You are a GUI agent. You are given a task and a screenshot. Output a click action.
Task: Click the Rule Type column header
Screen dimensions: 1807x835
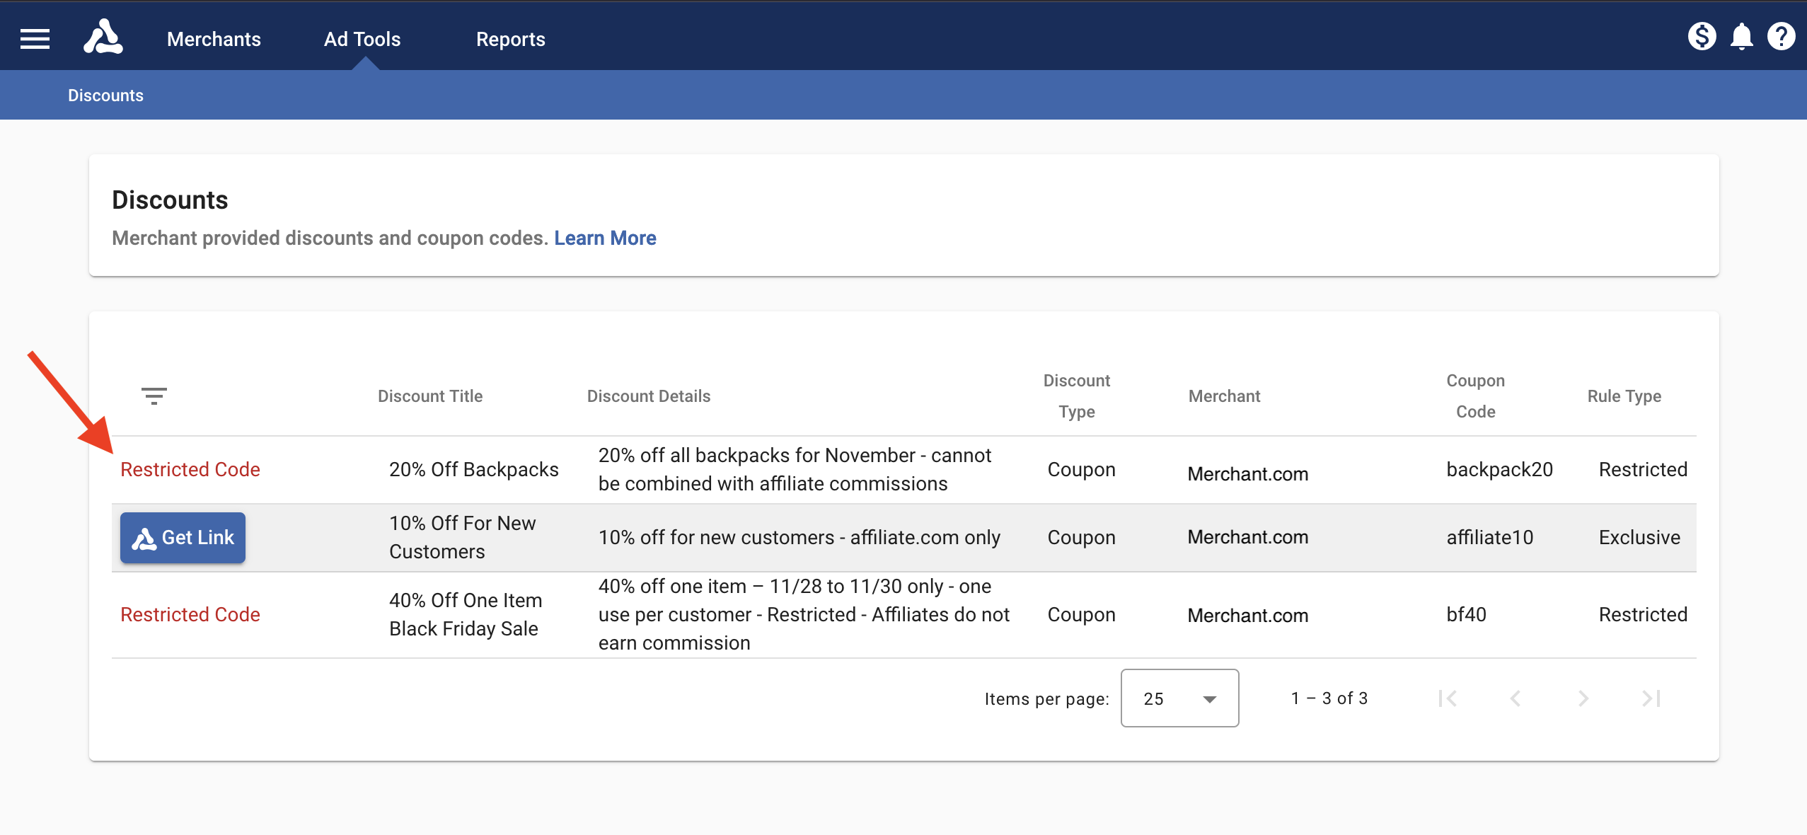click(1624, 396)
